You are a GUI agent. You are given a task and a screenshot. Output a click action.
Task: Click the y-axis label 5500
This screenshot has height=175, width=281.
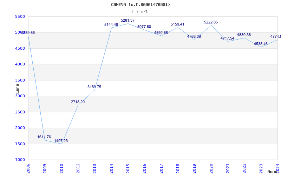coord(20,16)
